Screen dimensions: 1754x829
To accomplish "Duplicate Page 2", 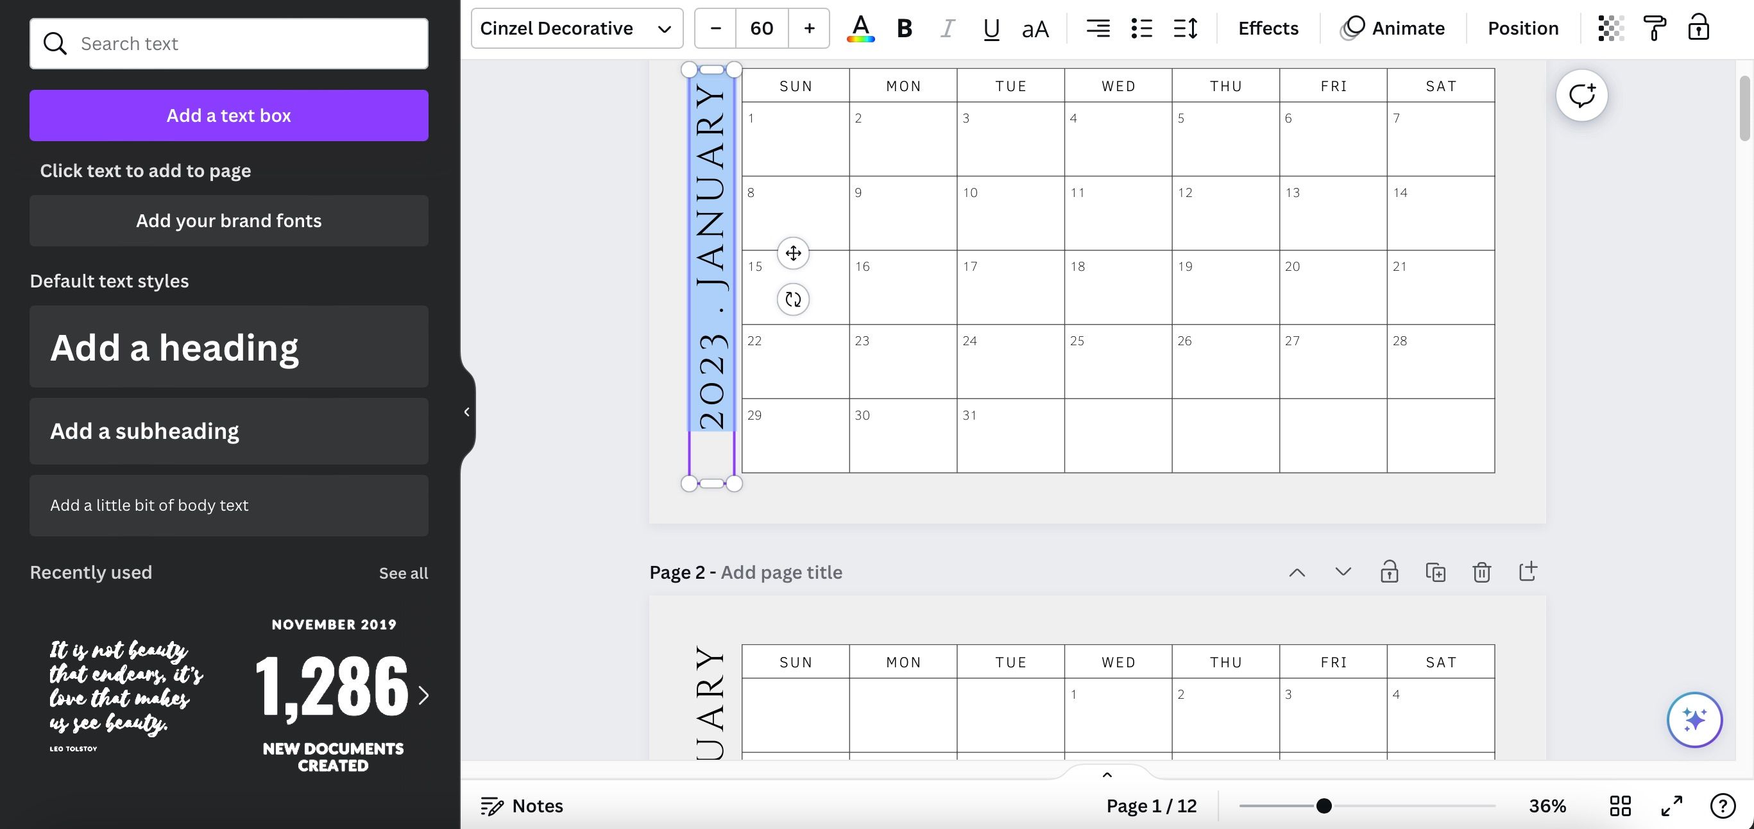I will [1435, 572].
